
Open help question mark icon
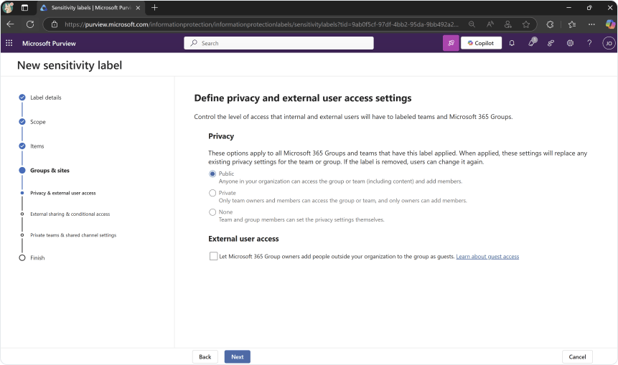(589, 43)
